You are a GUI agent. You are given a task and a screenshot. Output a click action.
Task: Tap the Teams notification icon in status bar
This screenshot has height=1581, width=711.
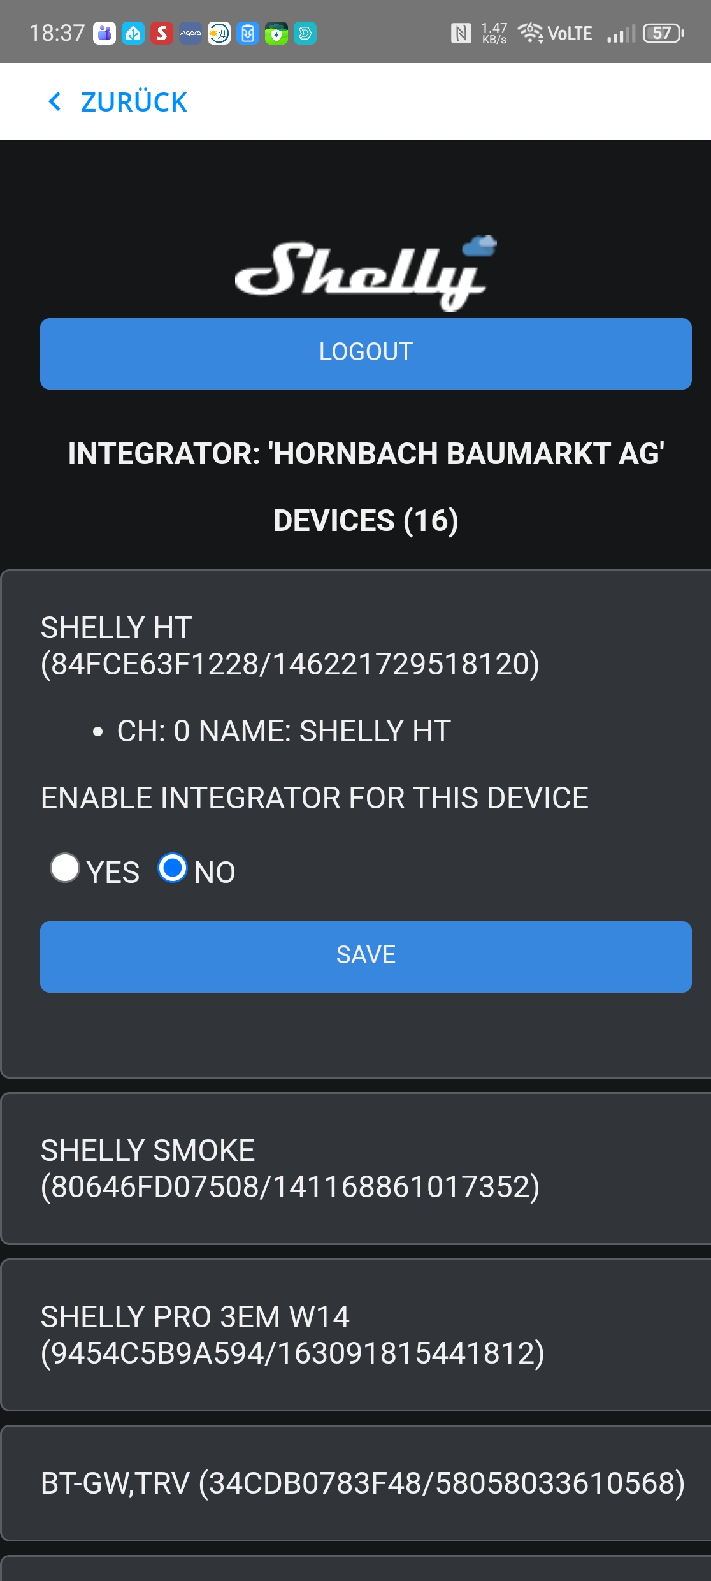coord(104,33)
